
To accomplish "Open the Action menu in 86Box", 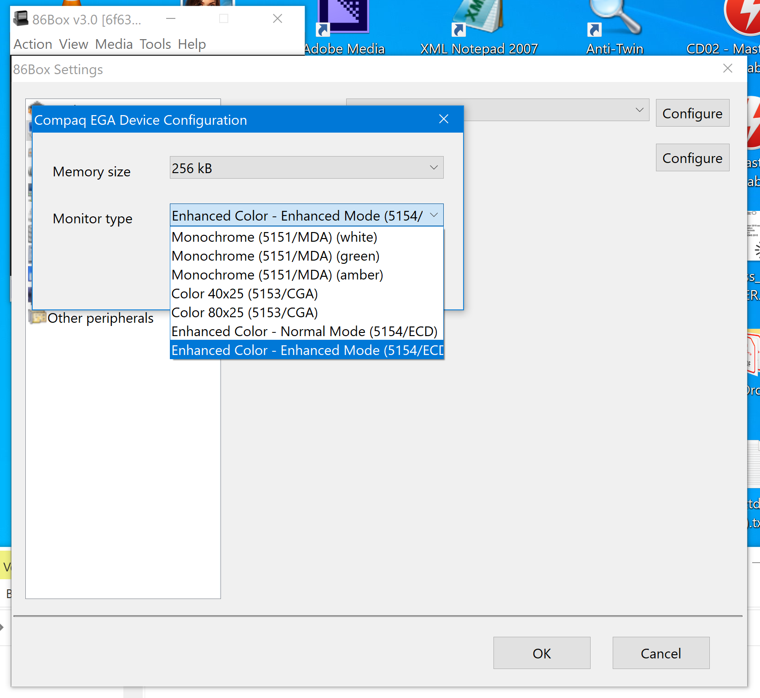I will click(32, 44).
